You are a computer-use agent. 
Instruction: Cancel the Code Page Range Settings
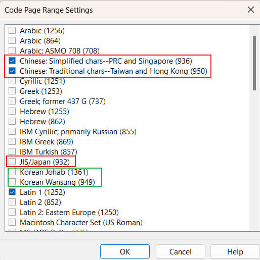coord(181,251)
